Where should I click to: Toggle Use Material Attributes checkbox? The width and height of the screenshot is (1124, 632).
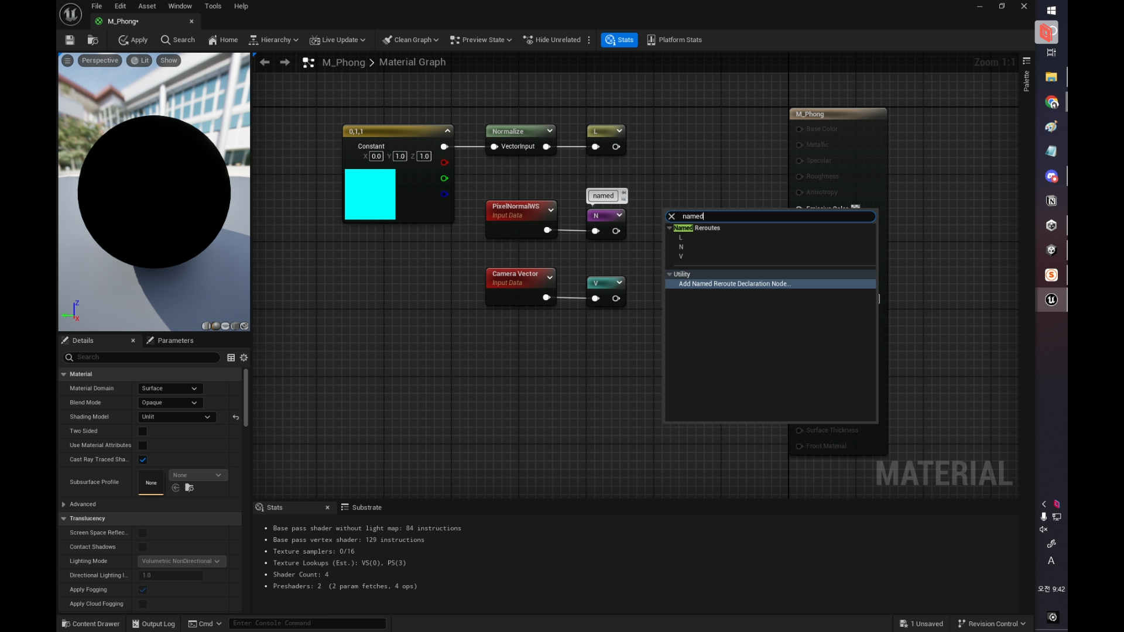pyautogui.click(x=143, y=445)
